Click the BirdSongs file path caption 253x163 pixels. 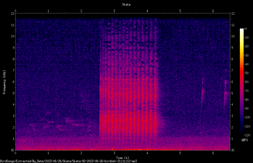(x=68, y=161)
